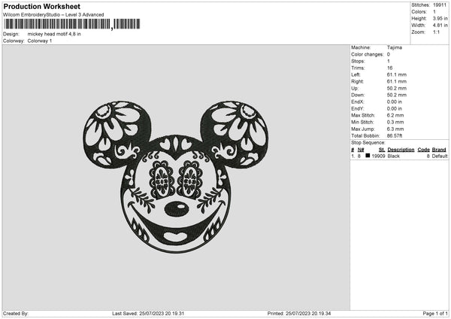Screen dimensions: 451x319
Task: Click the Machine value Tajima
Action: coord(395,47)
